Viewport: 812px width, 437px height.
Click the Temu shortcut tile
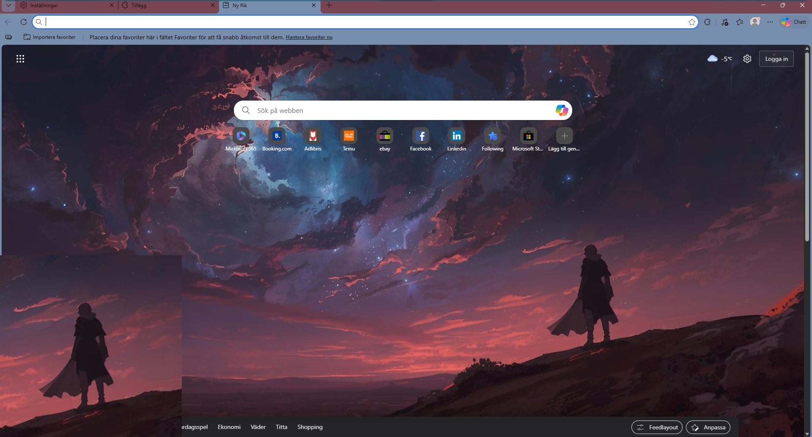click(x=349, y=136)
